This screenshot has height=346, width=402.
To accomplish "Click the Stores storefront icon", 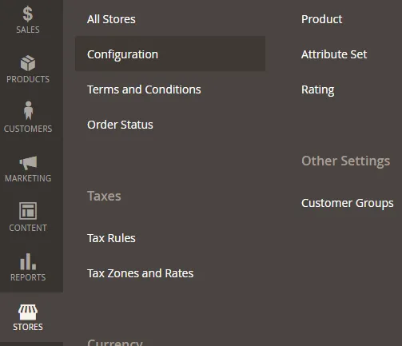I will coord(28,312).
